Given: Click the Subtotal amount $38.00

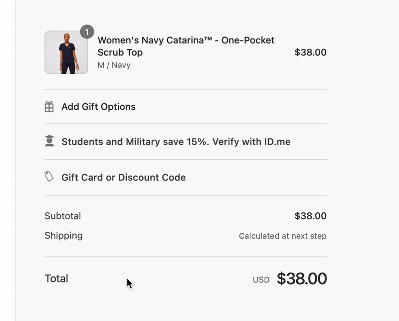Looking at the screenshot, I should (311, 215).
